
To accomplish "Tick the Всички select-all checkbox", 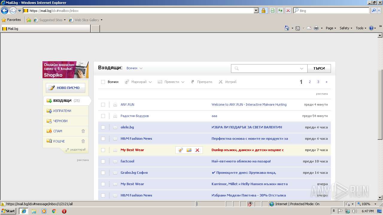I will coord(103,82).
